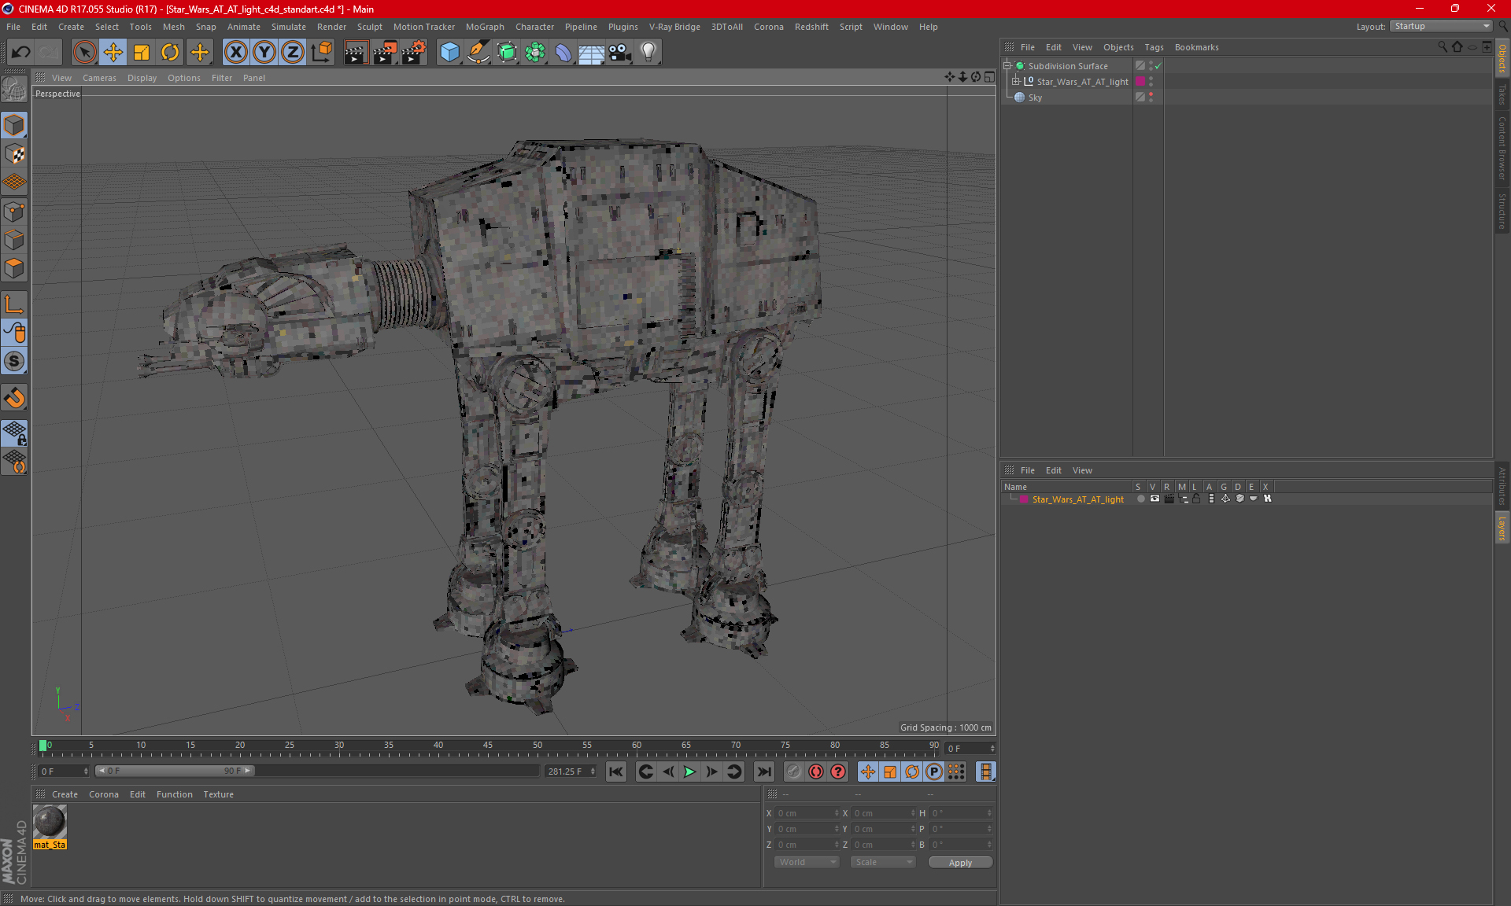Screen dimensions: 1511x906
Task: Step the 281.25 F frame field arrows
Action: (593, 772)
